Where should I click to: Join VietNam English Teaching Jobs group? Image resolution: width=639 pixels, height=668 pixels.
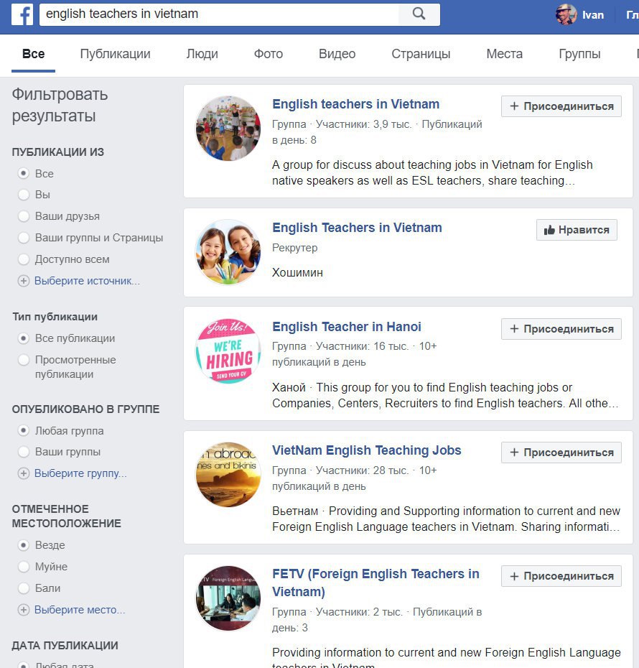[561, 453]
